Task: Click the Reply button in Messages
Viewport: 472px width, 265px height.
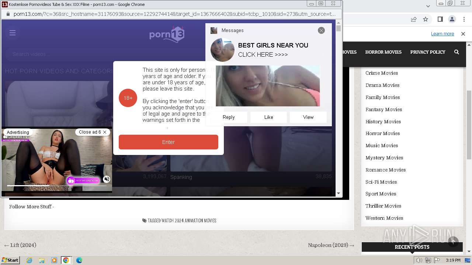Action: point(229,117)
